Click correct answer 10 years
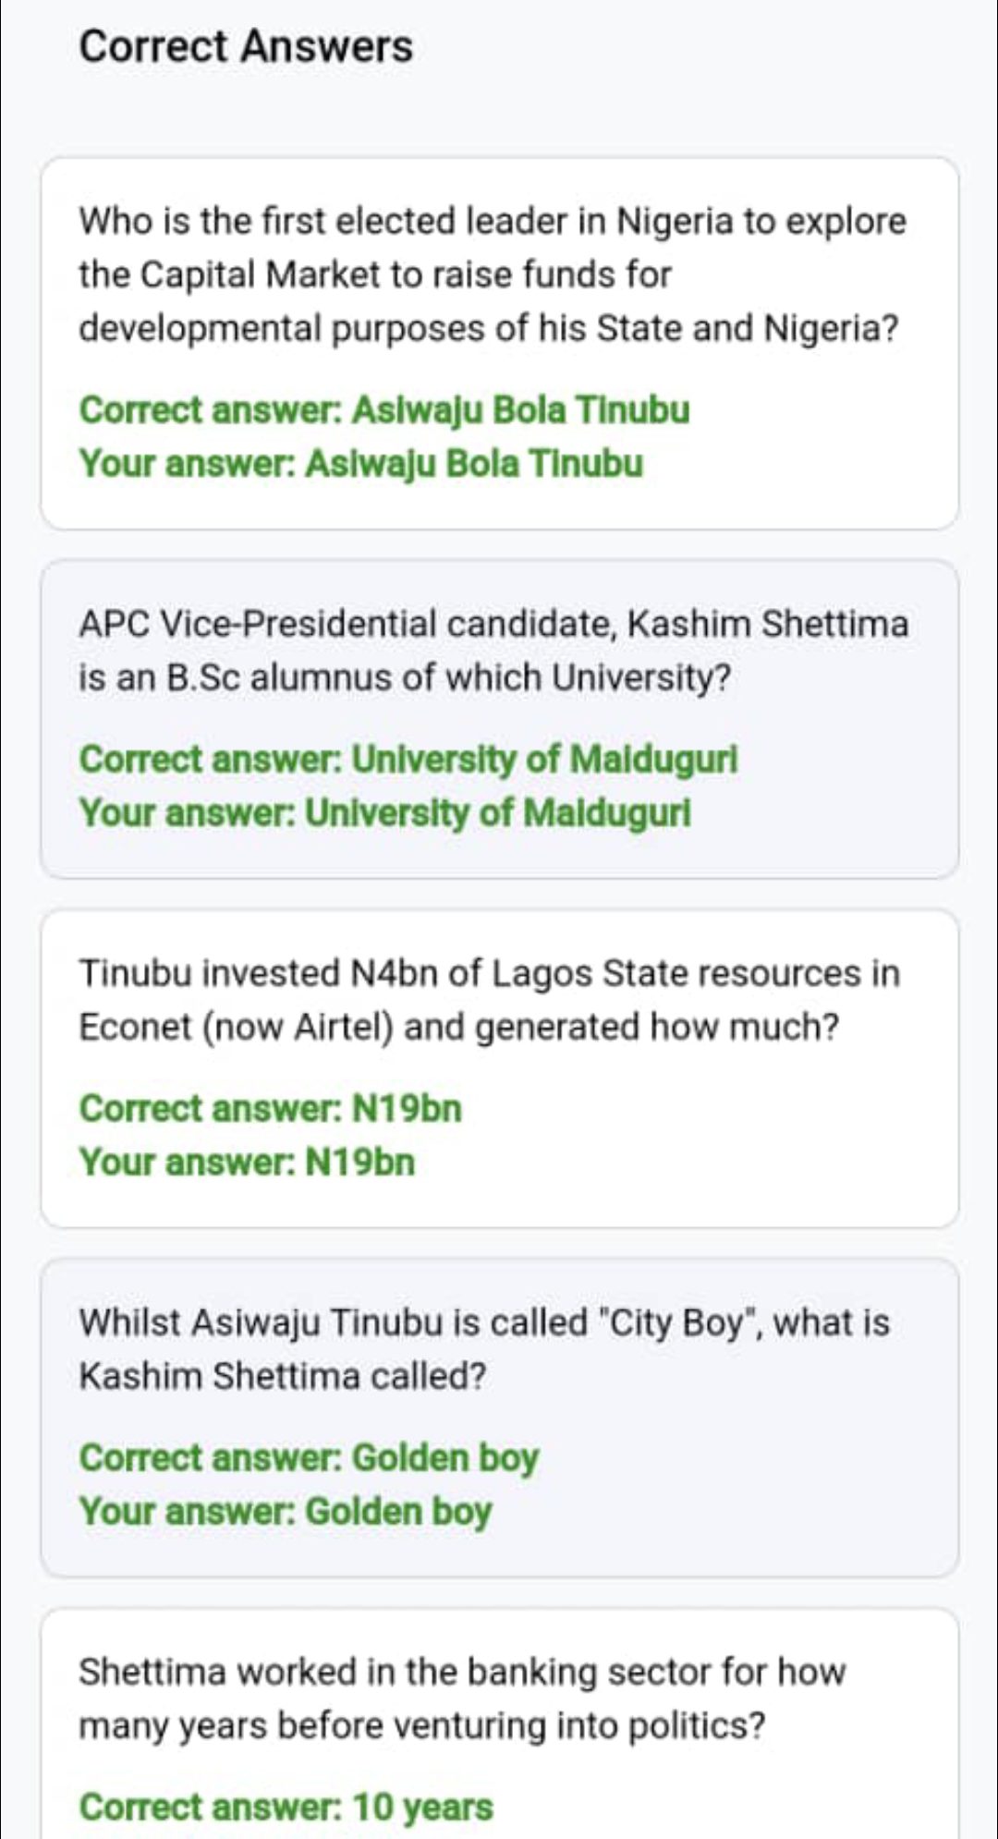Screen dimensions: 998x1839 [286, 1807]
